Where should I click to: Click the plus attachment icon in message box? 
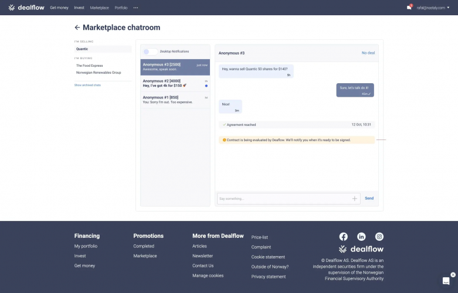tap(354, 199)
